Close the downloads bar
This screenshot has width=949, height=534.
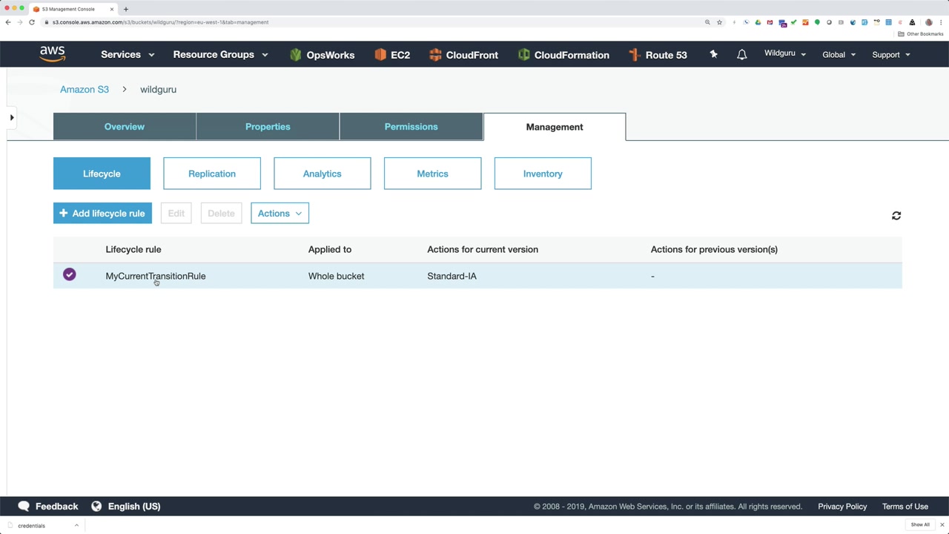coord(942,525)
